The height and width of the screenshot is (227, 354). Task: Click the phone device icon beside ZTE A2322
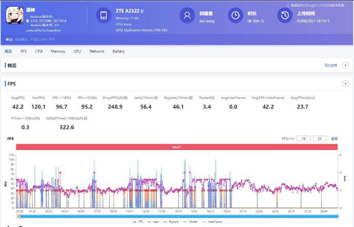pos(104,15)
